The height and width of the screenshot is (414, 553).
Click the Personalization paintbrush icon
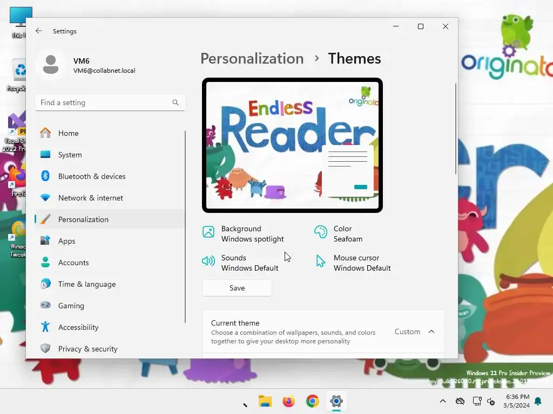45,219
